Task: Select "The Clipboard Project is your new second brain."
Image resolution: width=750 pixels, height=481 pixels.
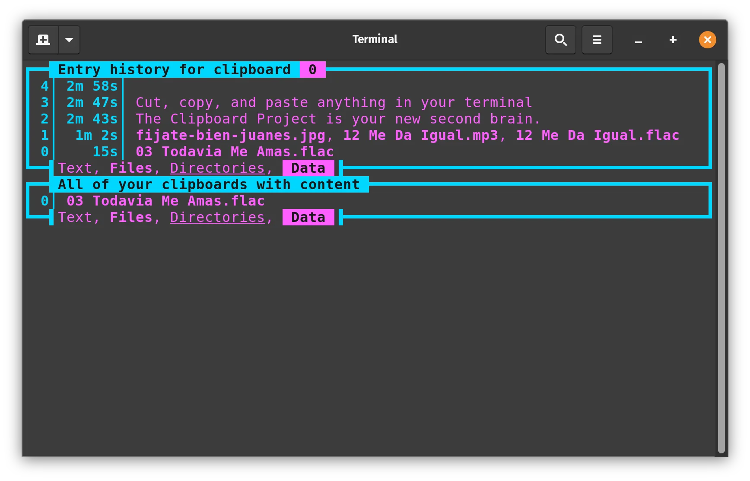Action: click(x=338, y=119)
